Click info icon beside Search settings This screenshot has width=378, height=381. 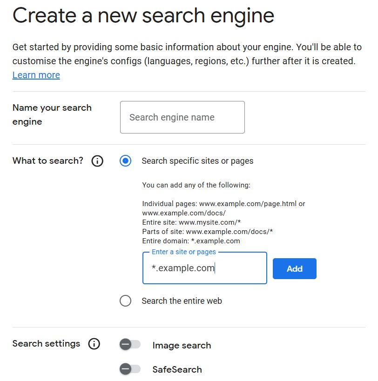click(94, 344)
